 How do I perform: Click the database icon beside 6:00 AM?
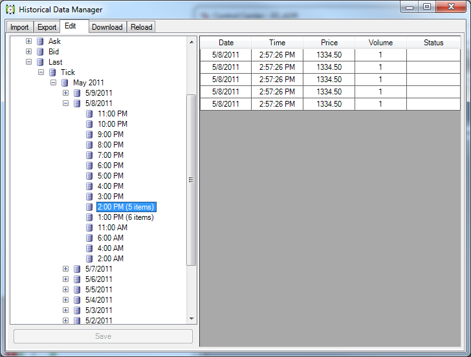click(x=89, y=238)
